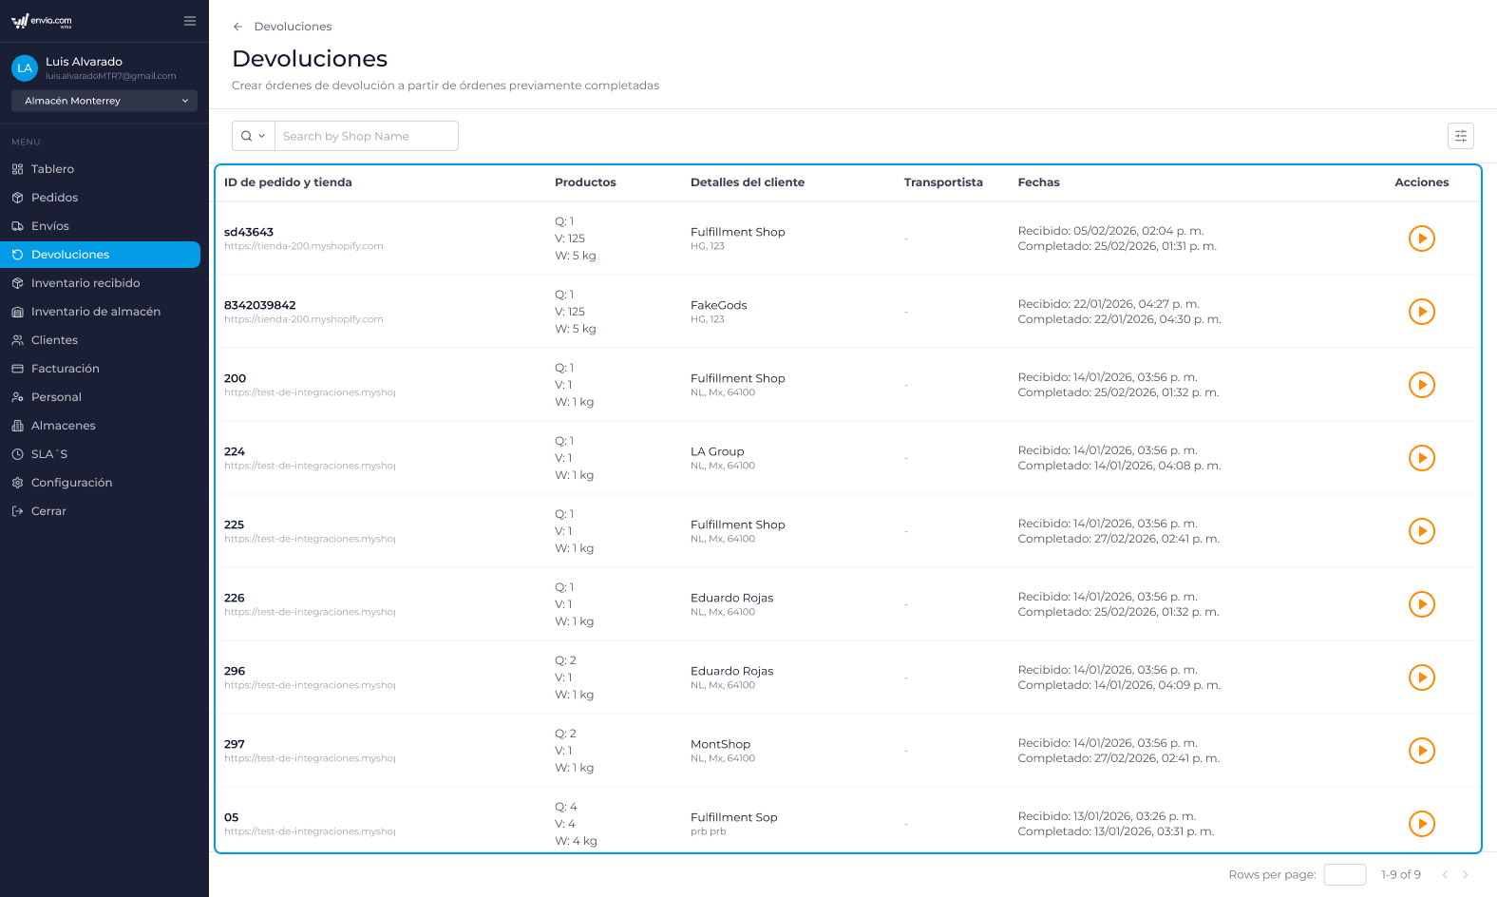Select Facturación from the sidebar
Screen dimensions: 1497x897
(x=65, y=369)
